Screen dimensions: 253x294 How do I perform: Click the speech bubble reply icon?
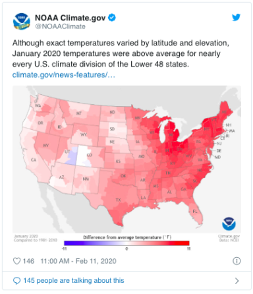point(16,281)
